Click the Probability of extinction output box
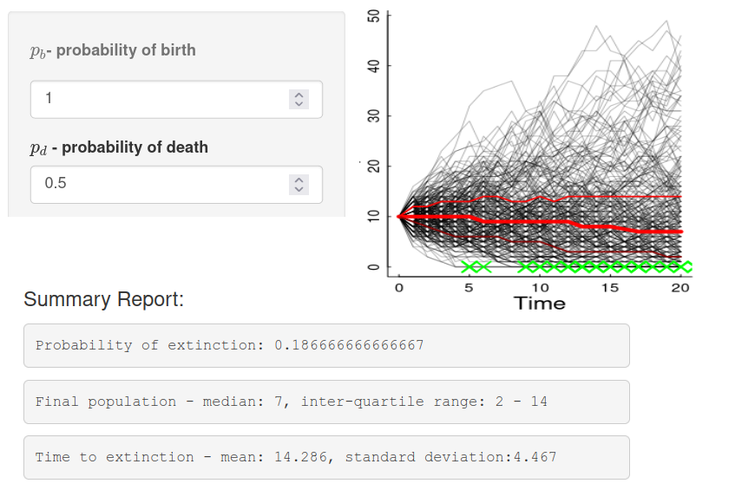The image size is (755, 490). point(326,345)
